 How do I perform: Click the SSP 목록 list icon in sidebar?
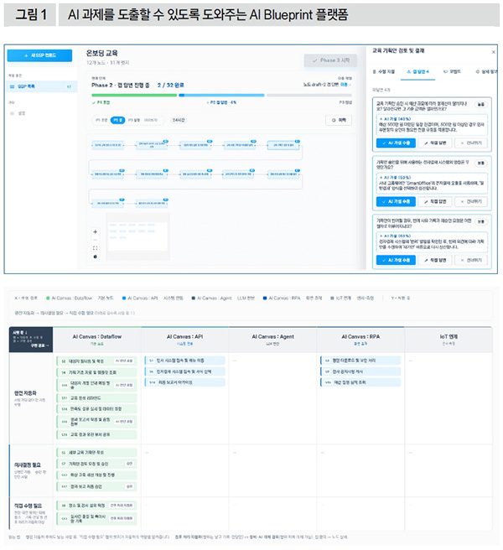click(12, 86)
